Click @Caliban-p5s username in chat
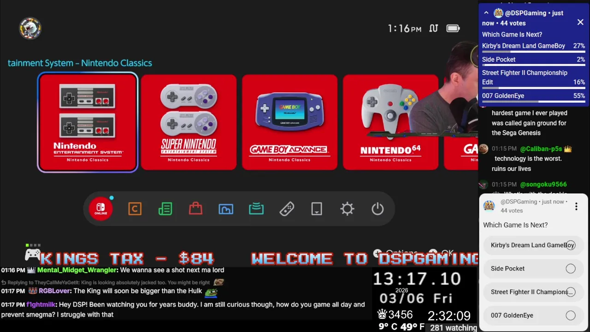 click(x=541, y=149)
